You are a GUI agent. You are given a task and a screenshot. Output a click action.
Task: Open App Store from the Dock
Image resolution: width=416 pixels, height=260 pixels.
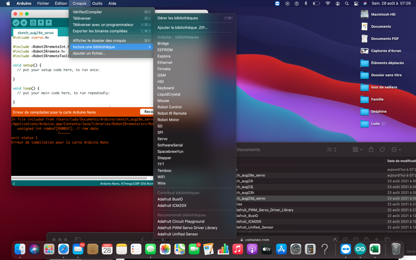tap(281, 249)
